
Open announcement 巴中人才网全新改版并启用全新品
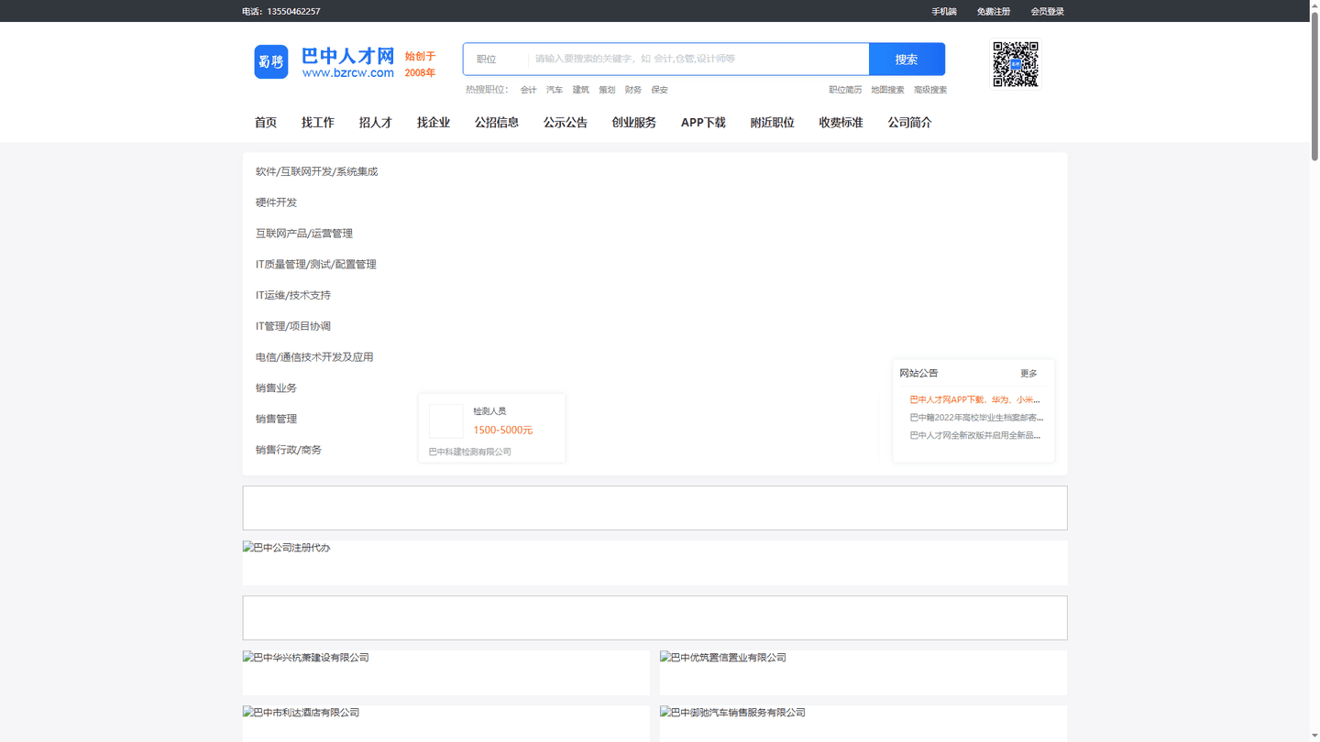(975, 435)
